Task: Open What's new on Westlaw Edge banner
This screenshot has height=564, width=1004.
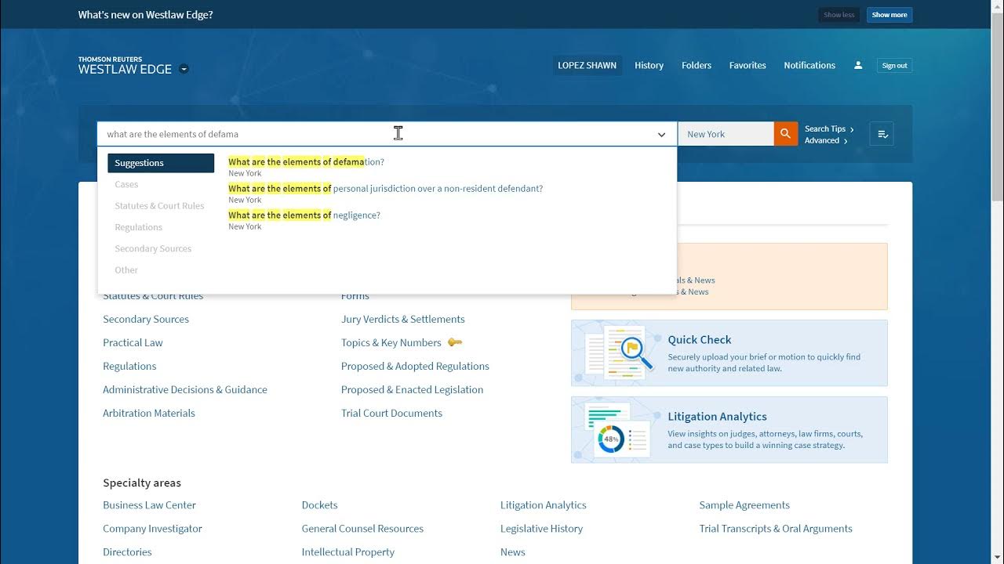Action: [145, 15]
